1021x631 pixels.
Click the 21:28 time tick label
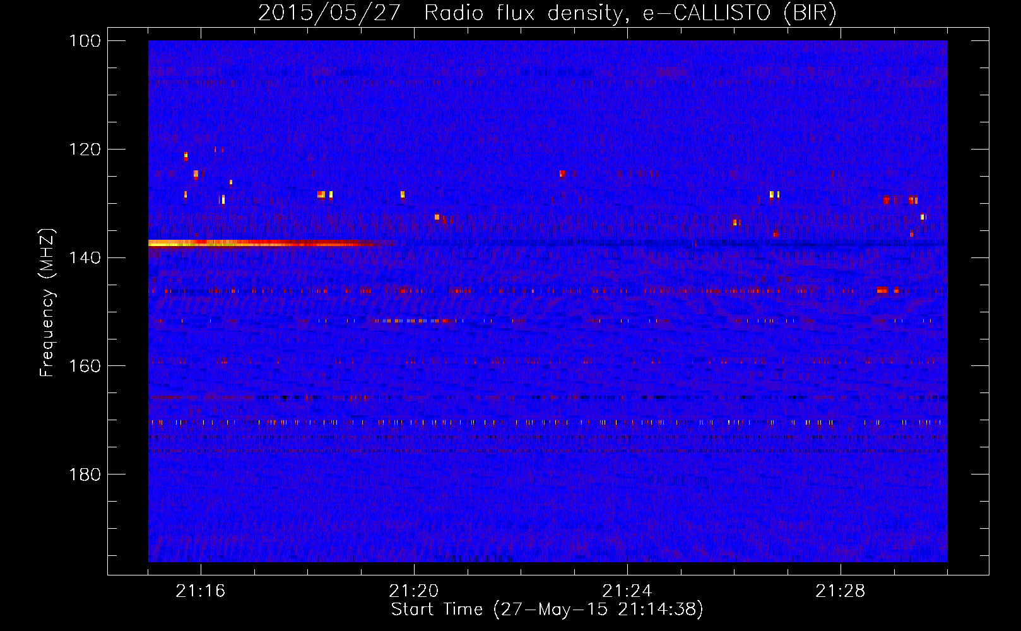point(841,591)
